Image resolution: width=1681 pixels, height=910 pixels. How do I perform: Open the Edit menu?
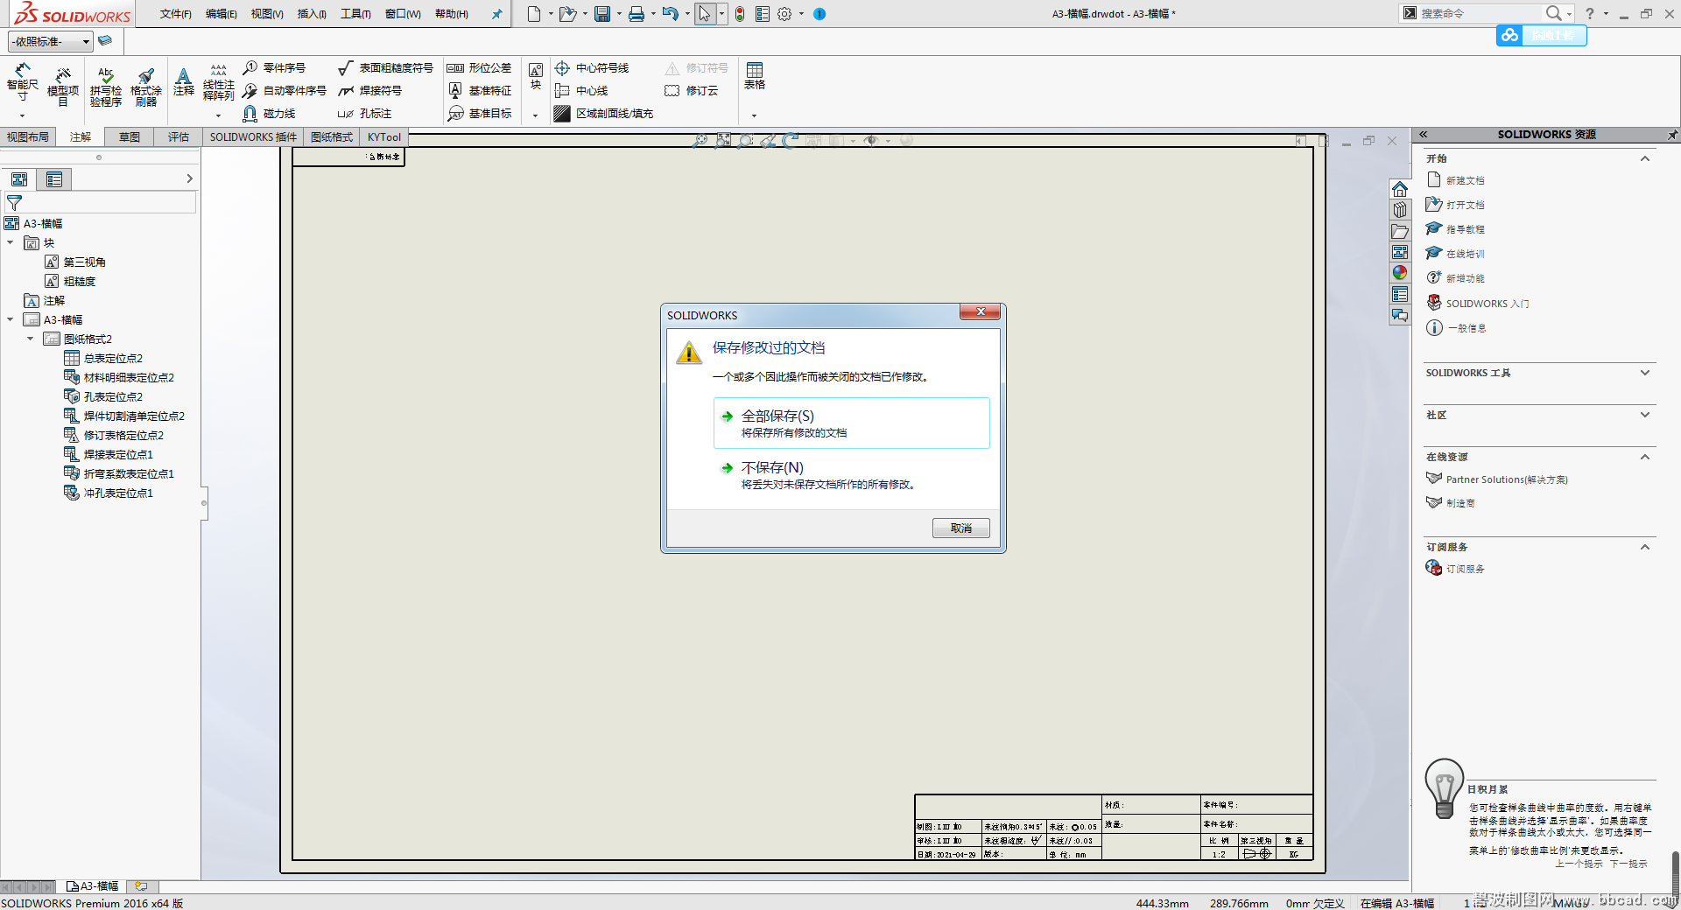221,14
